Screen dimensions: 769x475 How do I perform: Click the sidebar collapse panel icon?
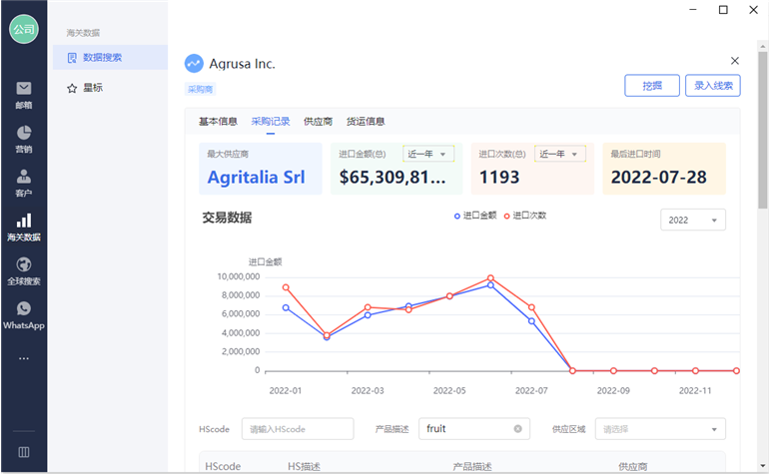pos(24,452)
